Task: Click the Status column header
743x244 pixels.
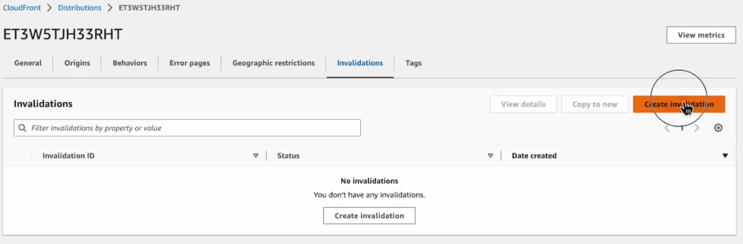Action: [x=288, y=156]
